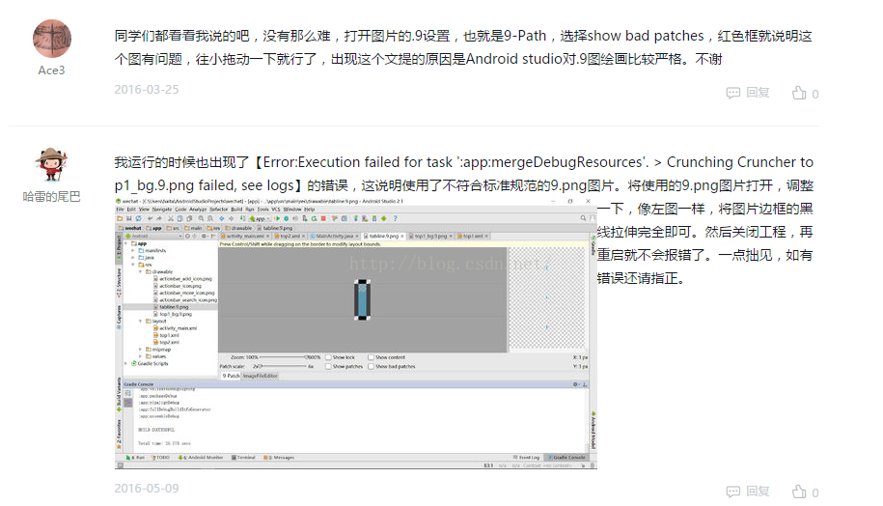Like 哈雷的尾巴's comment with thumbs-up

(799, 492)
